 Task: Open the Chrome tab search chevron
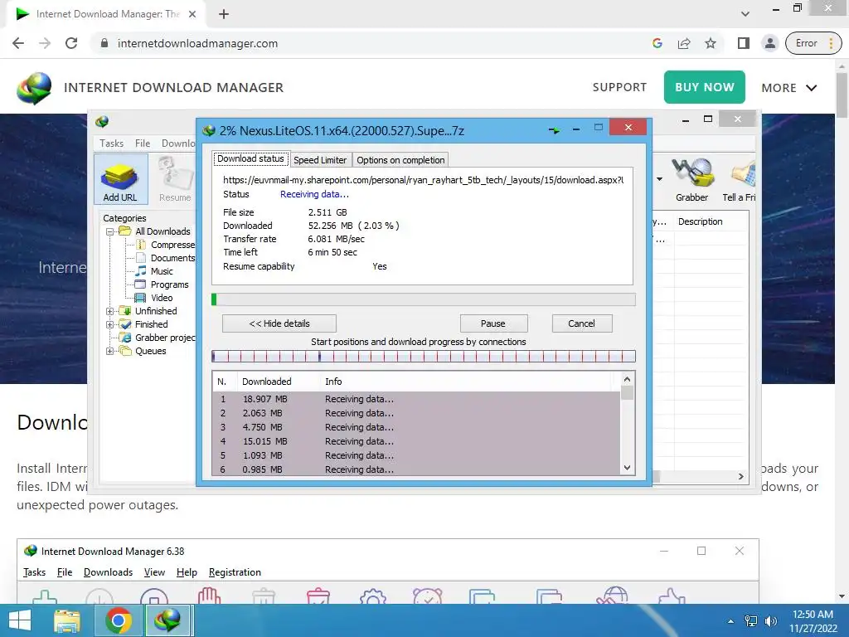pos(745,14)
